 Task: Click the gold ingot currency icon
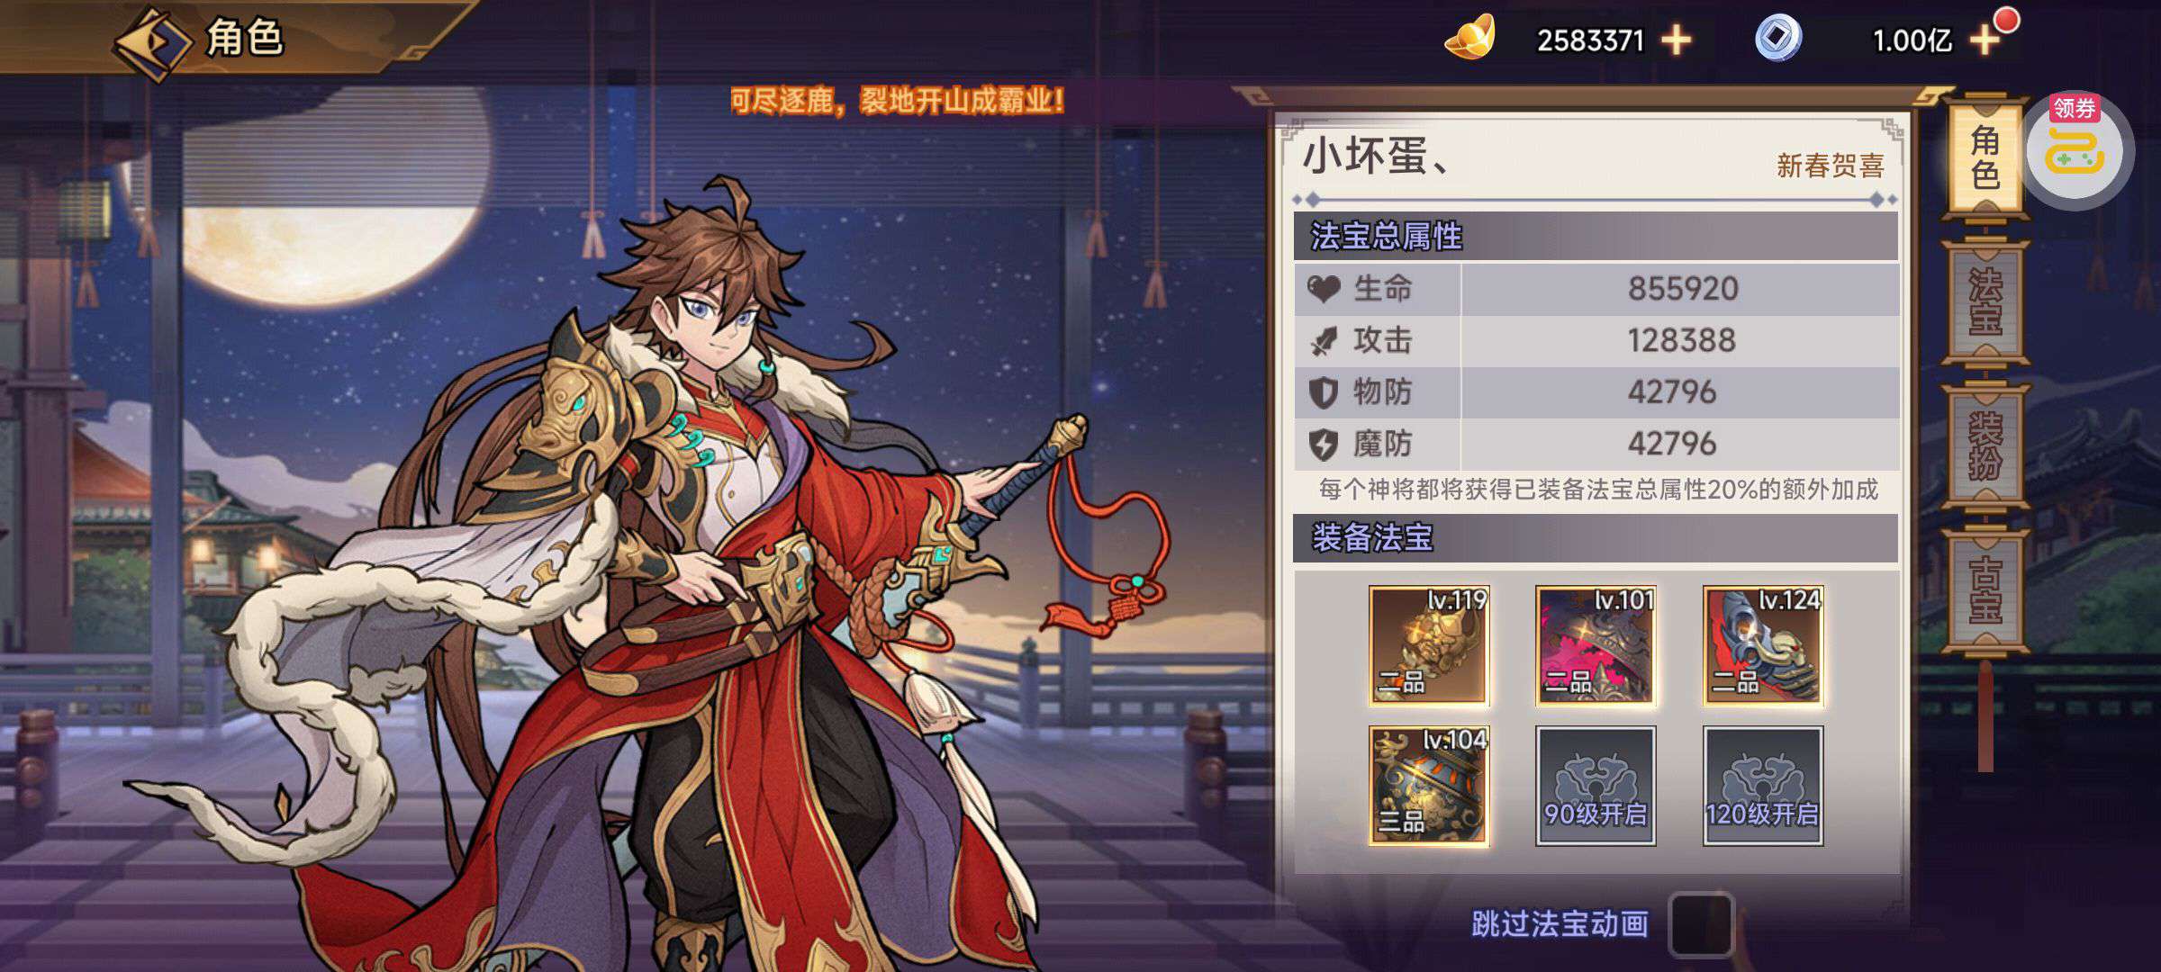(x=1470, y=38)
